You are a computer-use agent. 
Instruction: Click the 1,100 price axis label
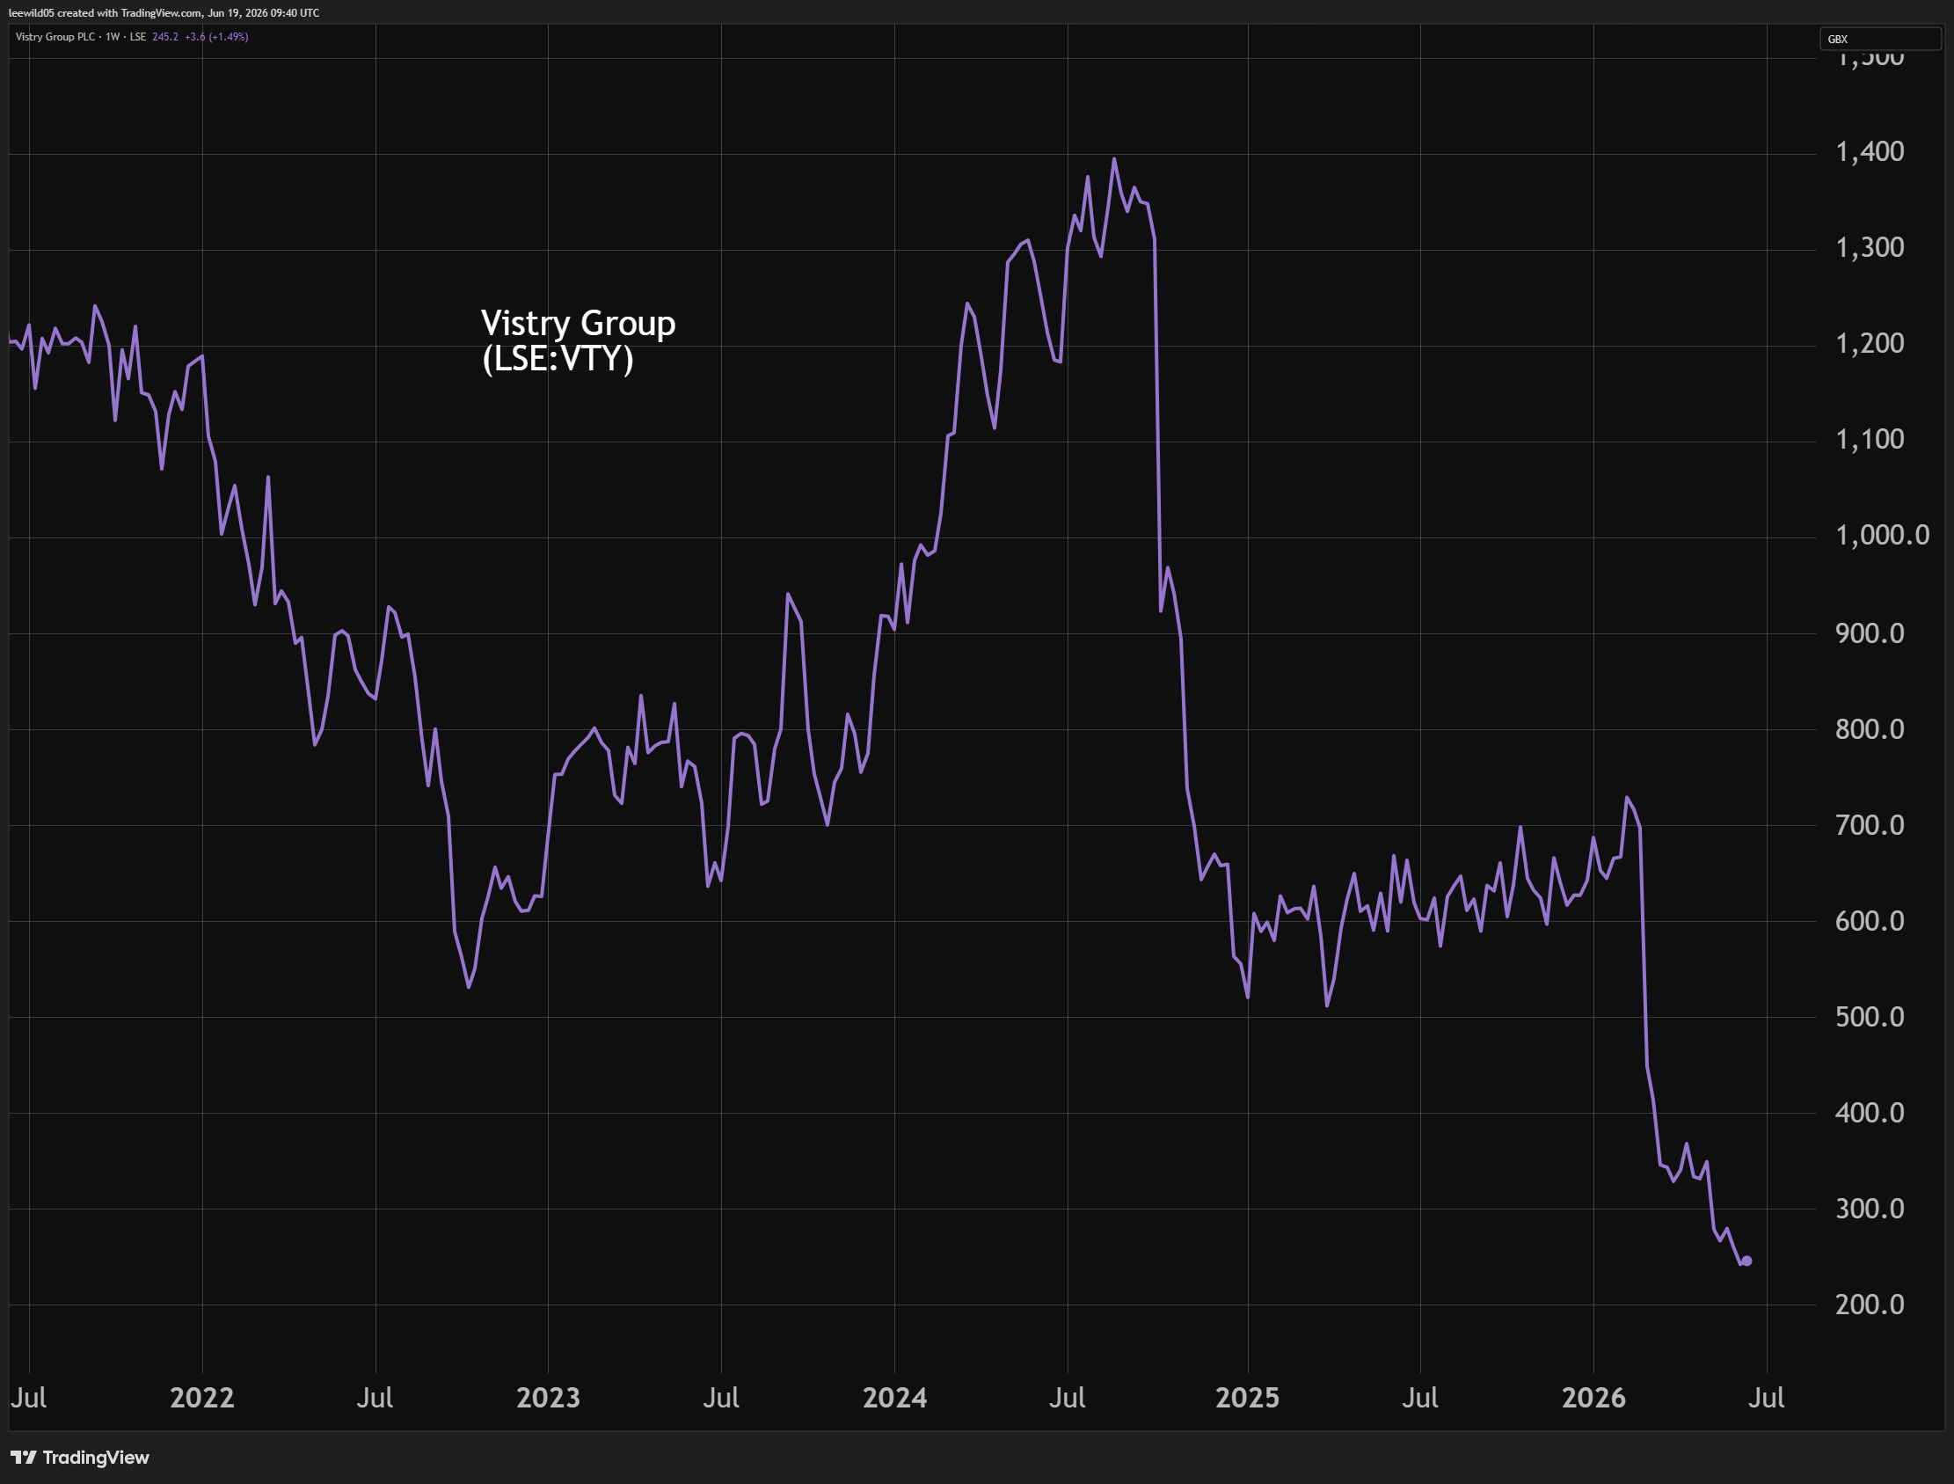tap(1870, 438)
